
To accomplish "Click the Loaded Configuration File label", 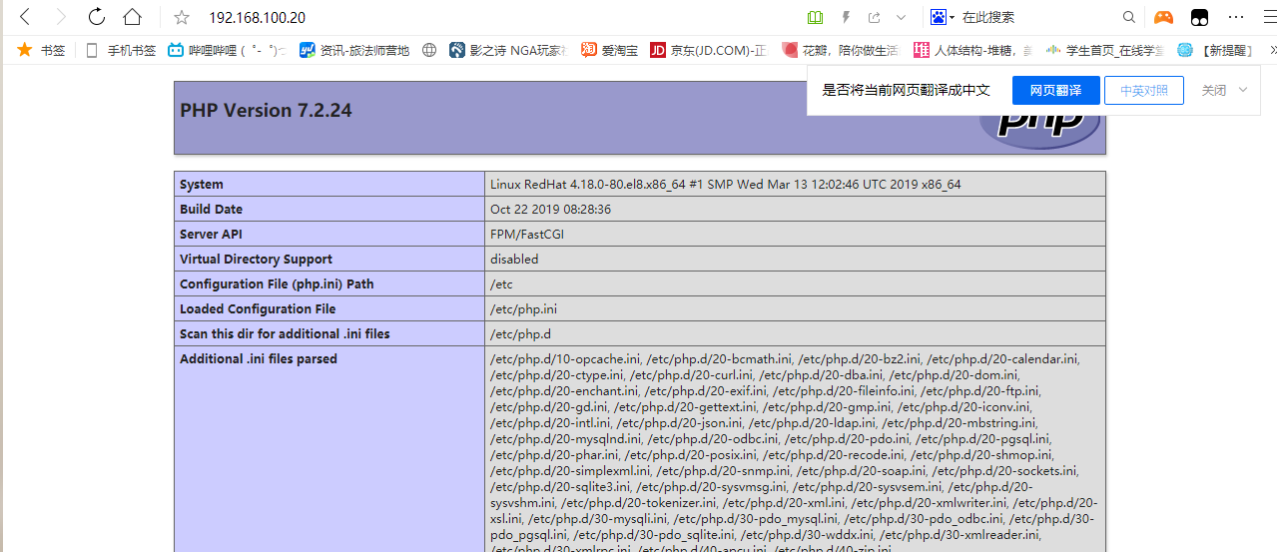I will pyautogui.click(x=258, y=308).
